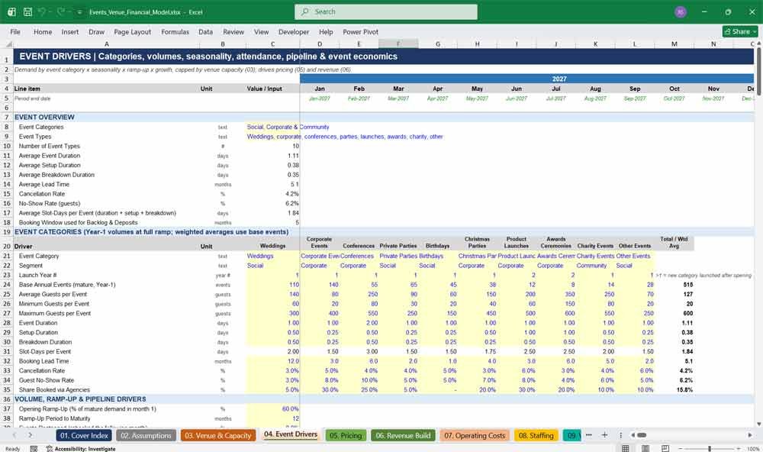Switch to 05. Pricing sheet tab
The image size is (763, 452).
[x=346, y=435]
